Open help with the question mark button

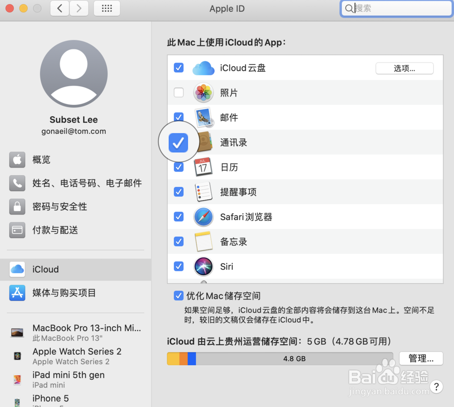(436, 387)
